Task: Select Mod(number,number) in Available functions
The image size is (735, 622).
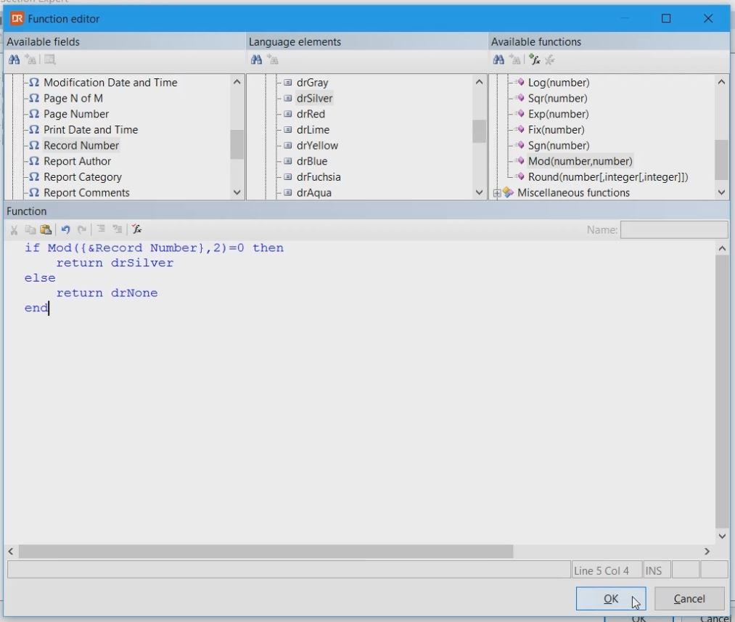Action: pos(580,161)
